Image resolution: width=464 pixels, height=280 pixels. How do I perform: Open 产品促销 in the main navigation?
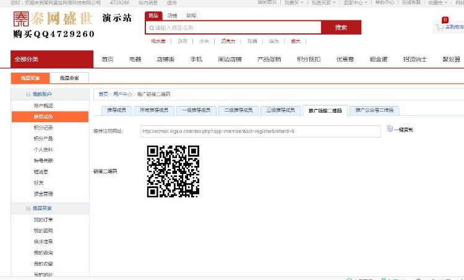click(269, 59)
